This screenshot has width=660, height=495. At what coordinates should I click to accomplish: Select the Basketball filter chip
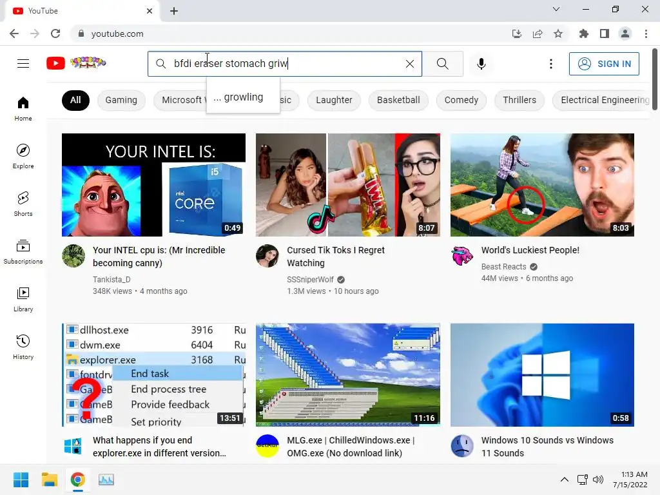[x=398, y=100]
